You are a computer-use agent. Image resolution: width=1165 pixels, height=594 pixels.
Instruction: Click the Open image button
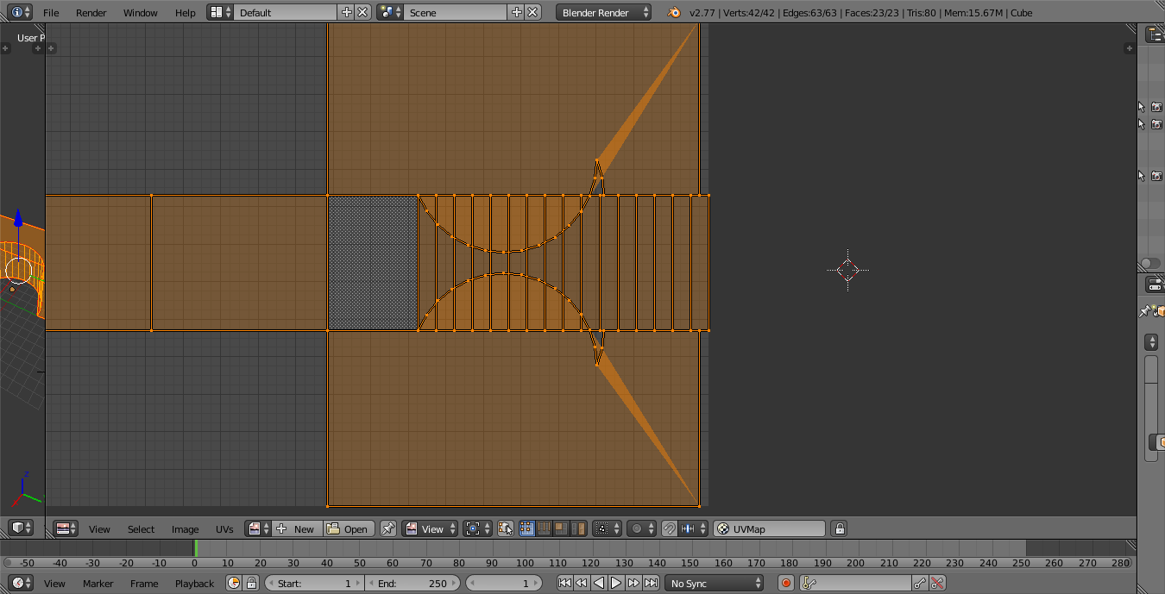(x=348, y=529)
